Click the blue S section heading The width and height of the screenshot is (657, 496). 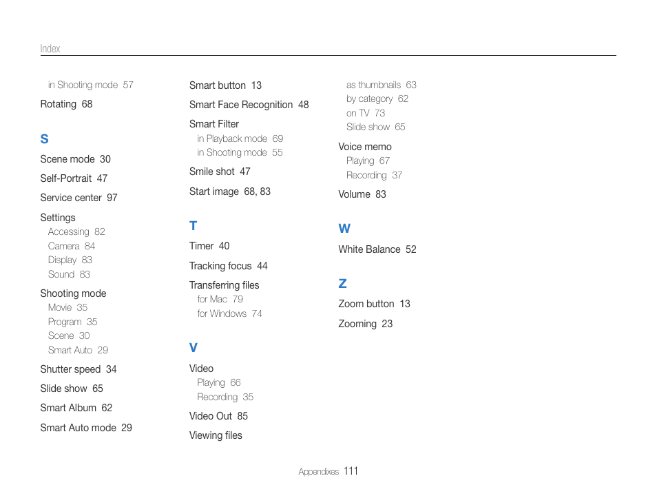click(44, 139)
